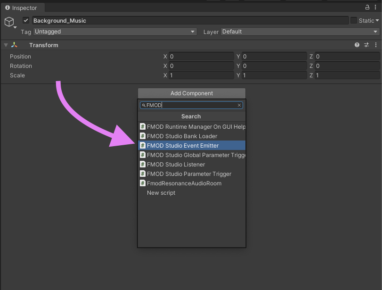
Task: Click the Position X input field
Action: click(x=201, y=57)
